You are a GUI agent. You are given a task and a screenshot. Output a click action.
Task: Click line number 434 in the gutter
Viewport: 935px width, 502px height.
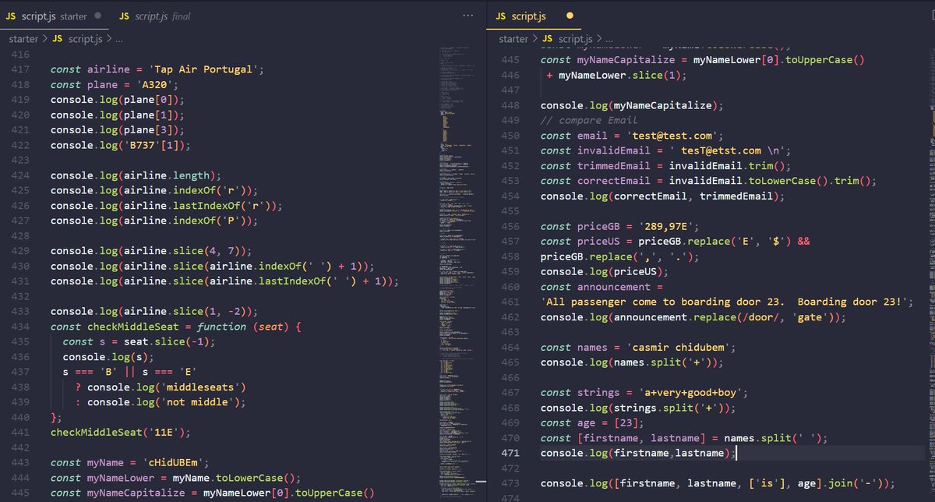tap(21, 326)
